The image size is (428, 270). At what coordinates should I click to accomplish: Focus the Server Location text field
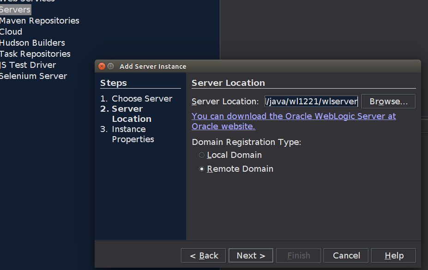(311, 102)
